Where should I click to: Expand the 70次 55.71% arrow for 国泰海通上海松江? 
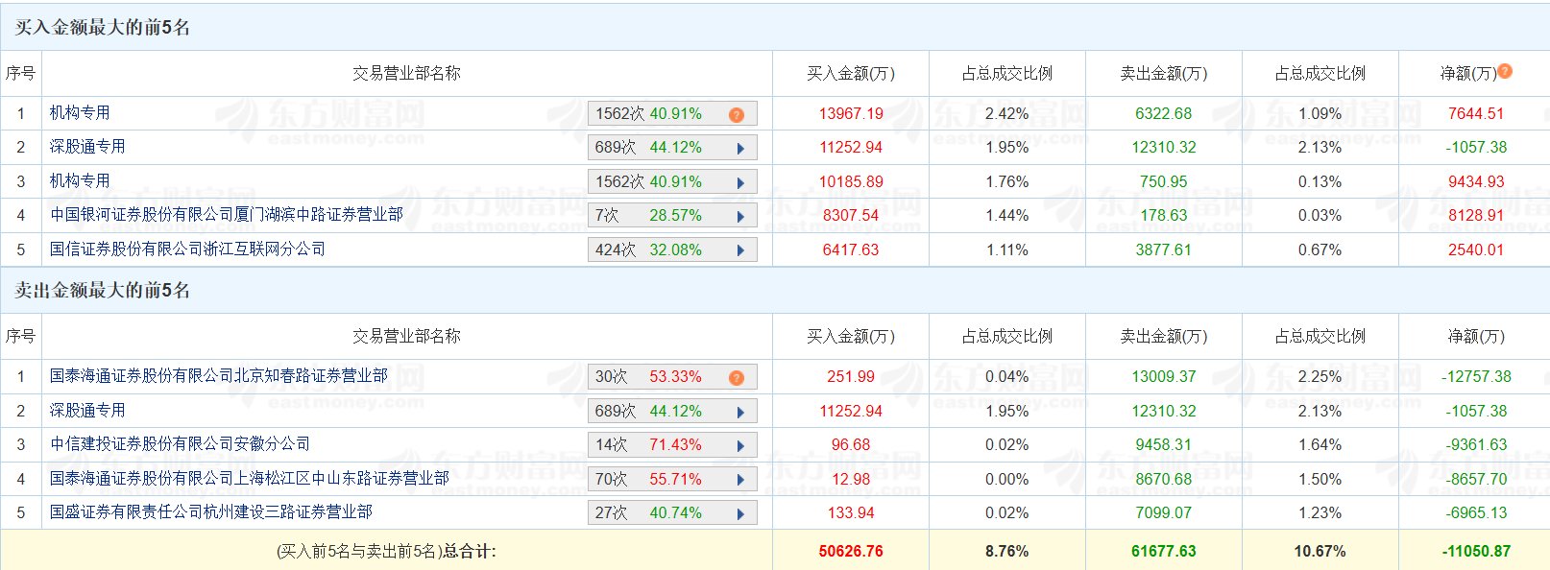[x=740, y=480]
